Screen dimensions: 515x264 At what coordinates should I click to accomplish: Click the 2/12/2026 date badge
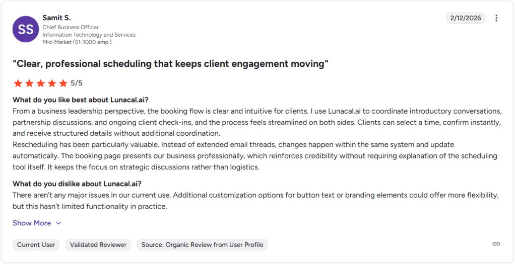[466, 18]
